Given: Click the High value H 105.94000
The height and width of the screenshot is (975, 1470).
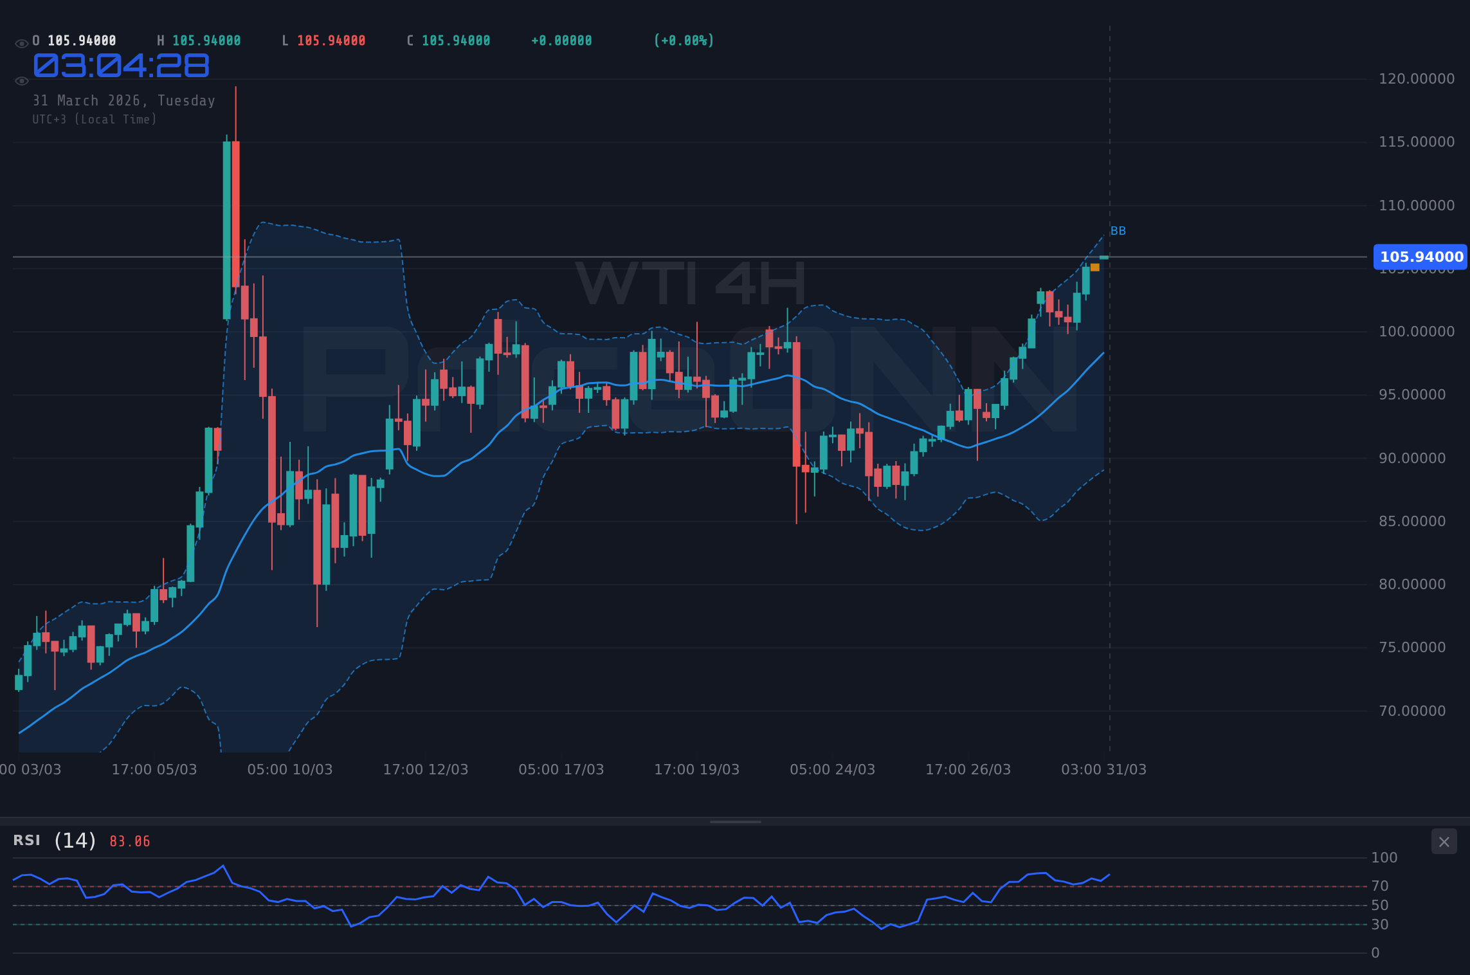Looking at the screenshot, I should click(x=199, y=40).
